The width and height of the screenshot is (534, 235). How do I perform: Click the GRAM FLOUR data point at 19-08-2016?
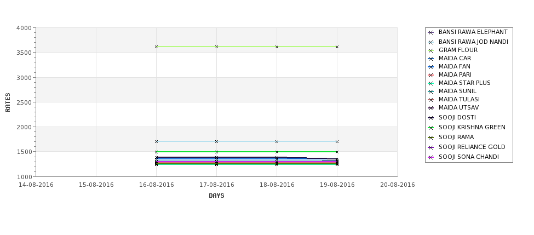pos(337,47)
